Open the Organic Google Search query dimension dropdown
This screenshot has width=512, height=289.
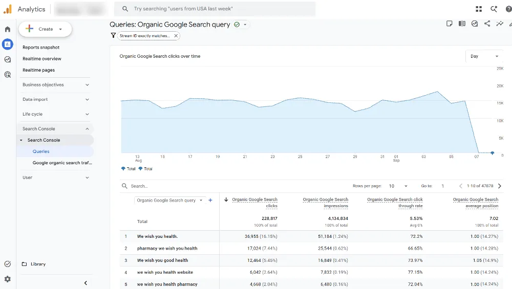(169, 201)
